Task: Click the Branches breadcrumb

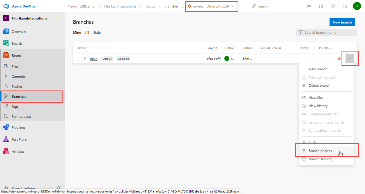Action: [x=171, y=6]
